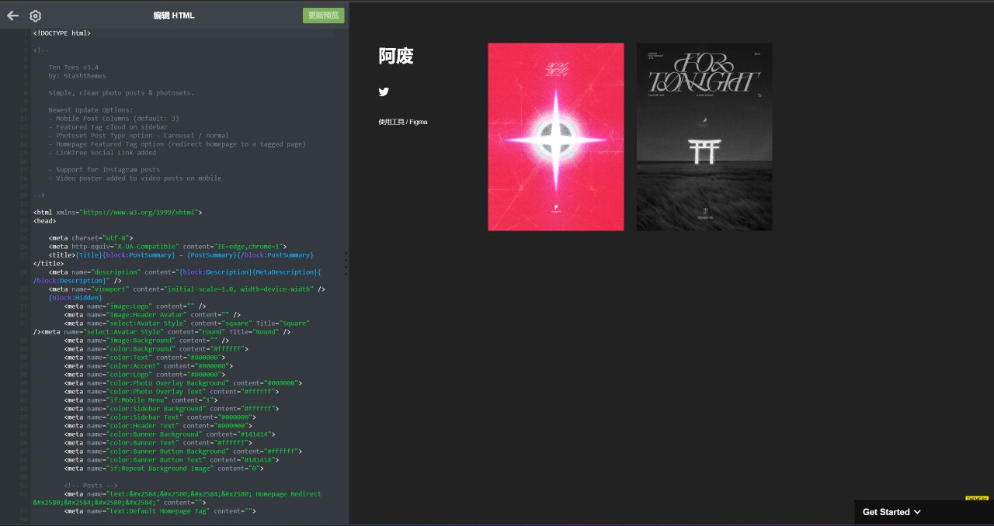994x526 pixels.
Task: Click the 'text:Default Homepage Tag' meta line
Action: tap(161, 511)
